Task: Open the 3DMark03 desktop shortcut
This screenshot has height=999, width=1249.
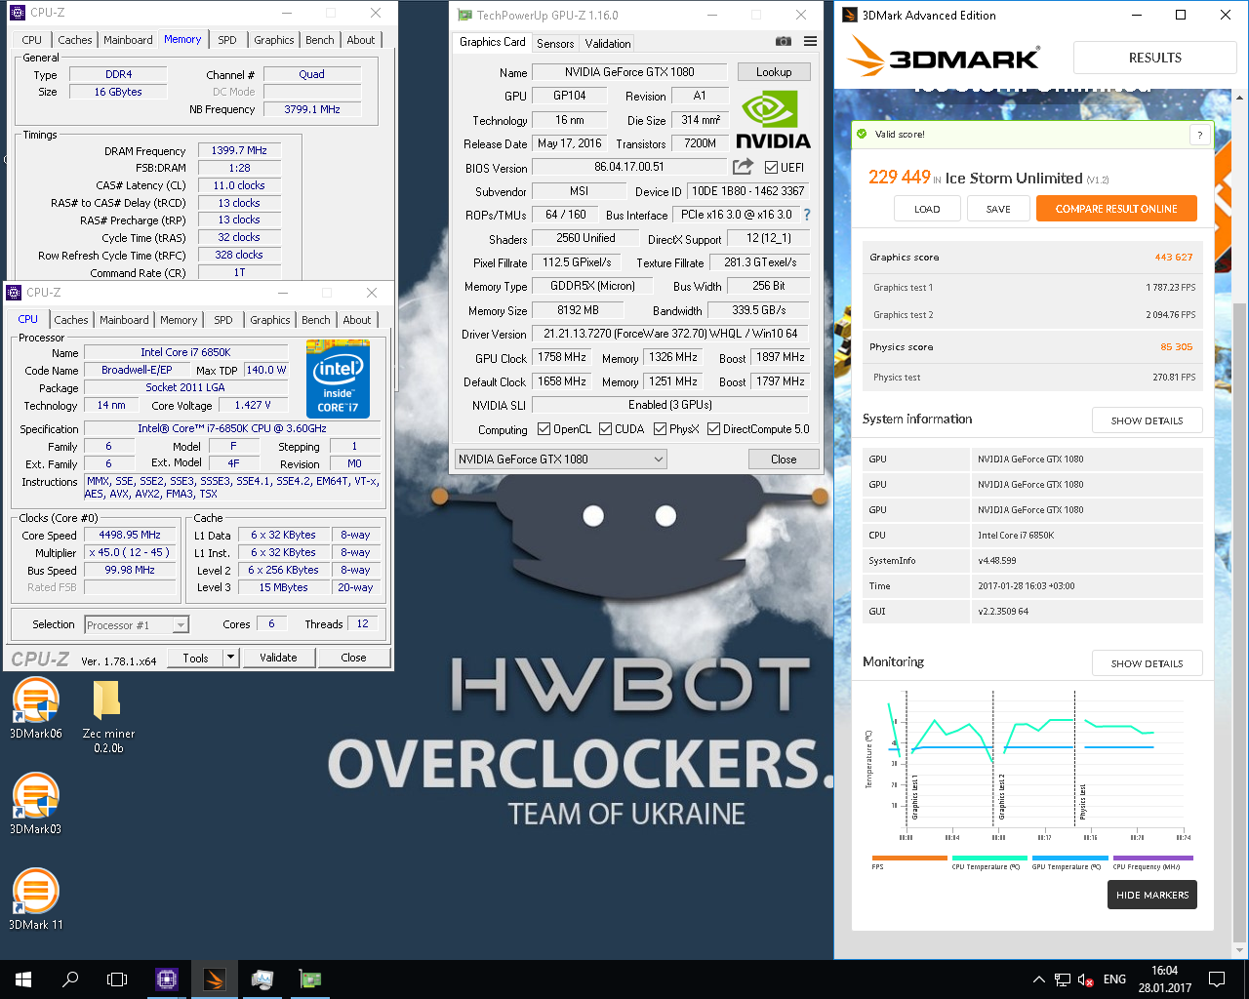Action: point(36,805)
